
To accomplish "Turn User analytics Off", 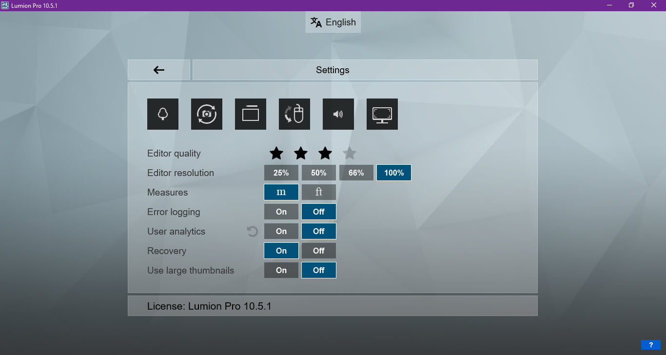I will pyautogui.click(x=319, y=231).
